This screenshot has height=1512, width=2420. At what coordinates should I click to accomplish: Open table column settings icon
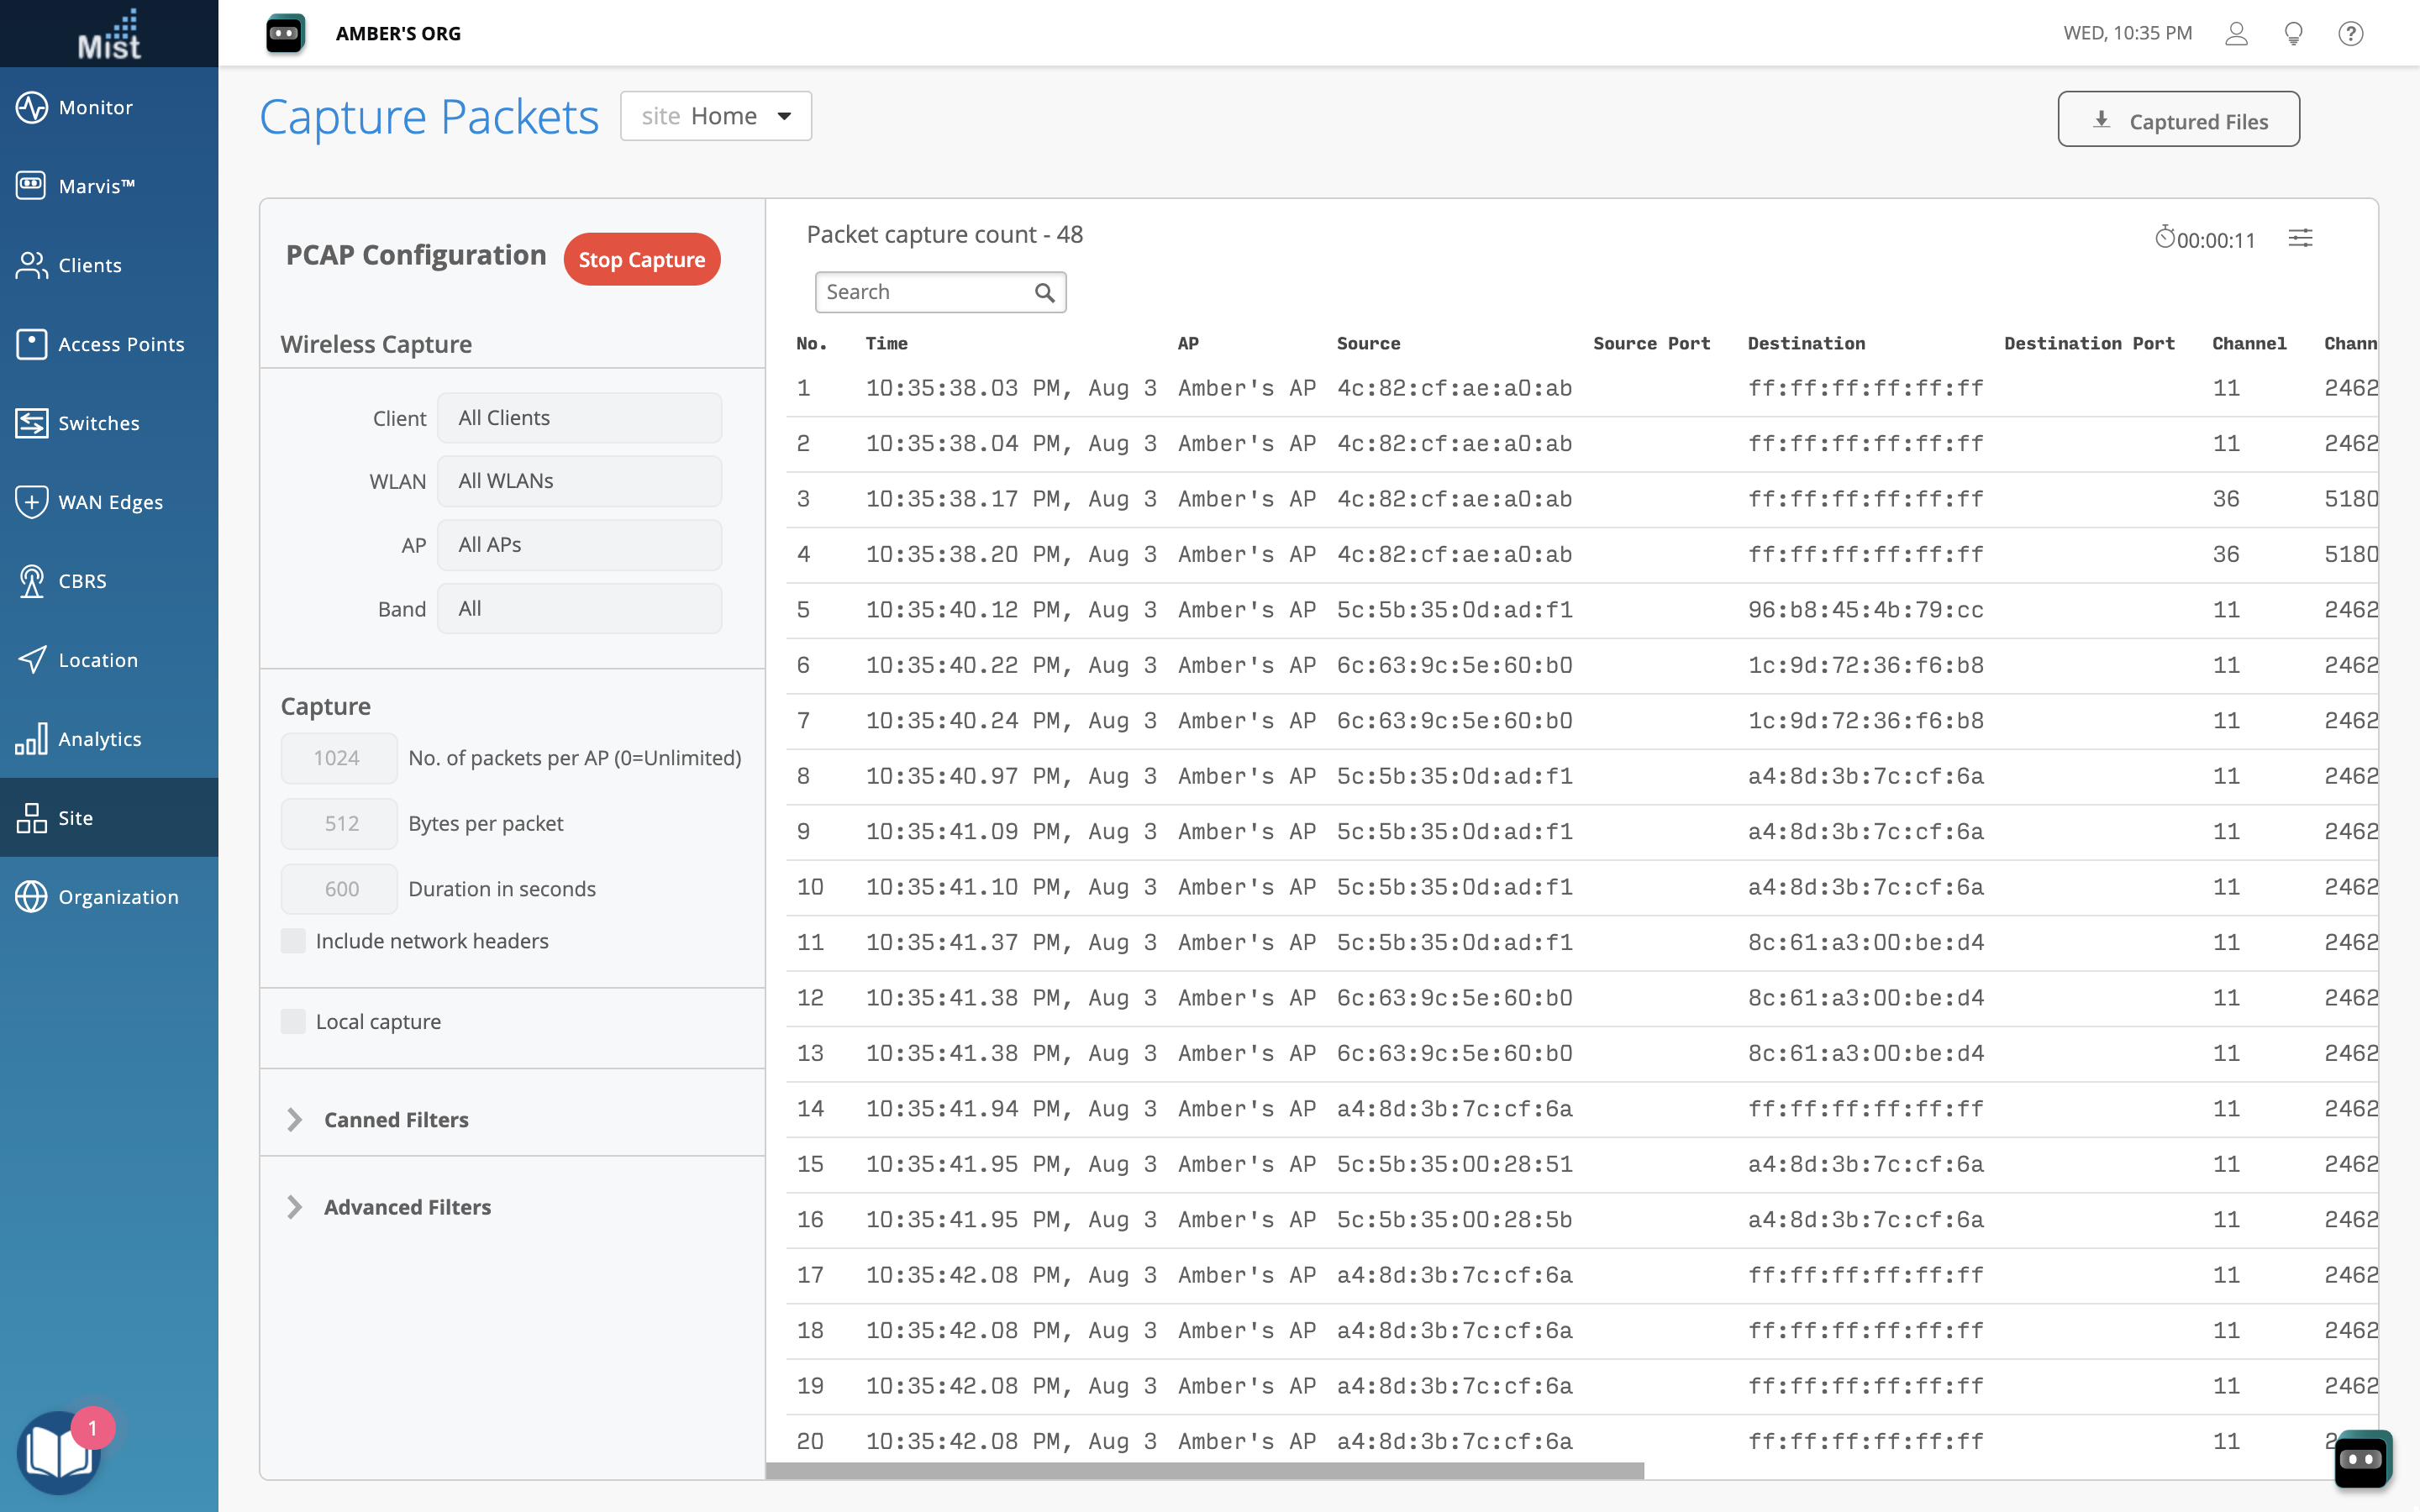[2300, 238]
